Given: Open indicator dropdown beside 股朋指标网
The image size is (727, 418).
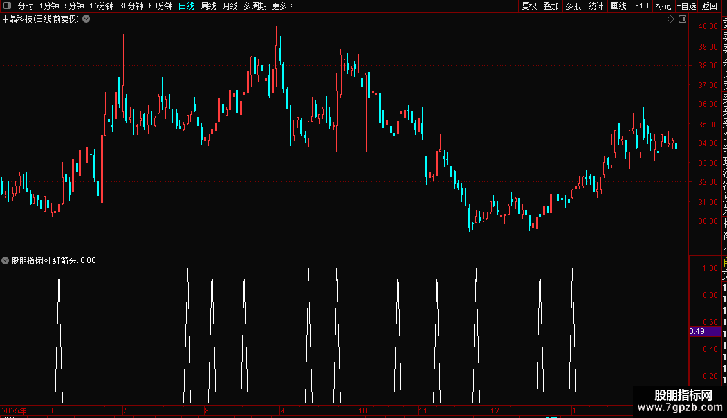Looking at the screenshot, I should click(x=5, y=260).
